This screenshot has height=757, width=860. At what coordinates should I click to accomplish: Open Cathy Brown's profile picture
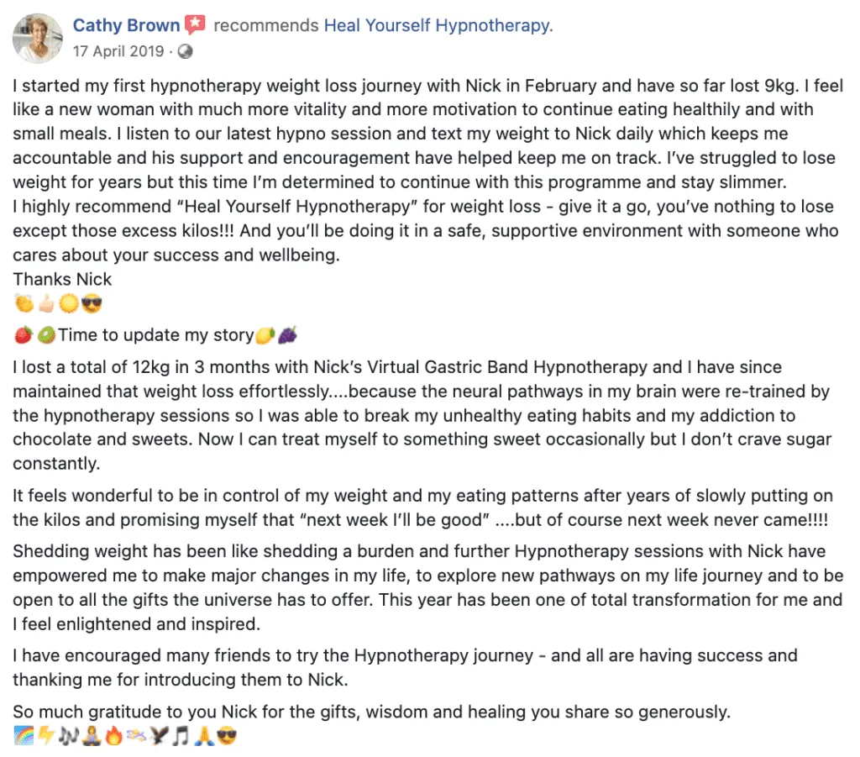coord(38,39)
